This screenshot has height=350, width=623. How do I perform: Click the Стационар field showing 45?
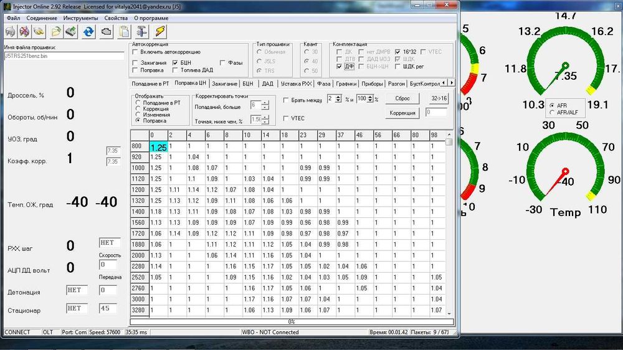click(x=108, y=308)
